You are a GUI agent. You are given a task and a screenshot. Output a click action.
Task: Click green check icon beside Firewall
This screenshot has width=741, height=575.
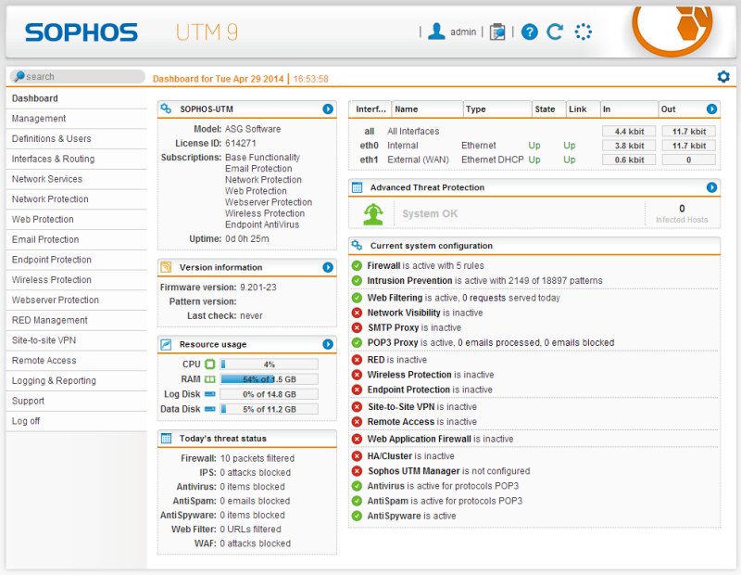coord(357,265)
